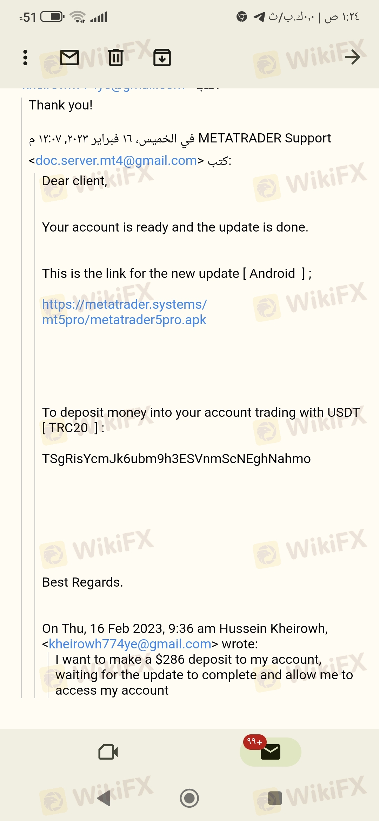Tap the METATRADER Support sender name
Image resolution: width=379 pixels, height=821 pixels.
pos(265,138)
